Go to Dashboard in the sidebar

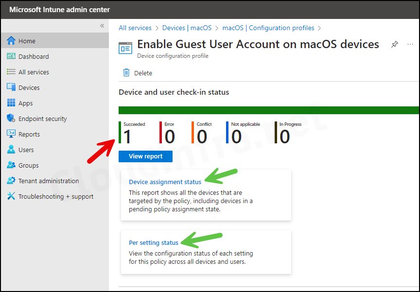(55, 56)
